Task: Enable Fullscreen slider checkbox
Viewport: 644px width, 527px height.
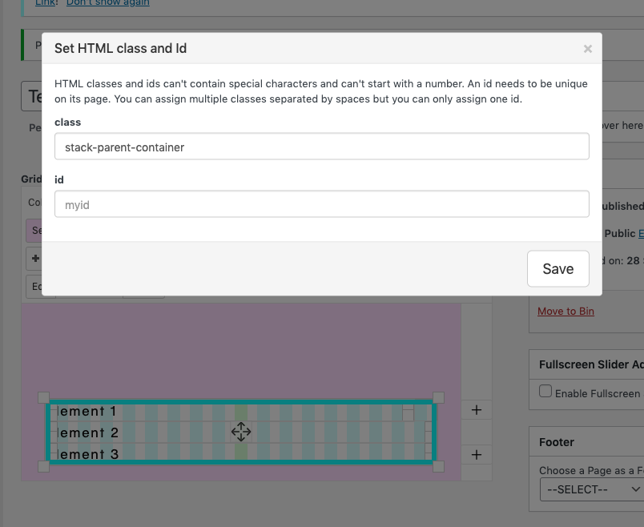Action: 545,392
